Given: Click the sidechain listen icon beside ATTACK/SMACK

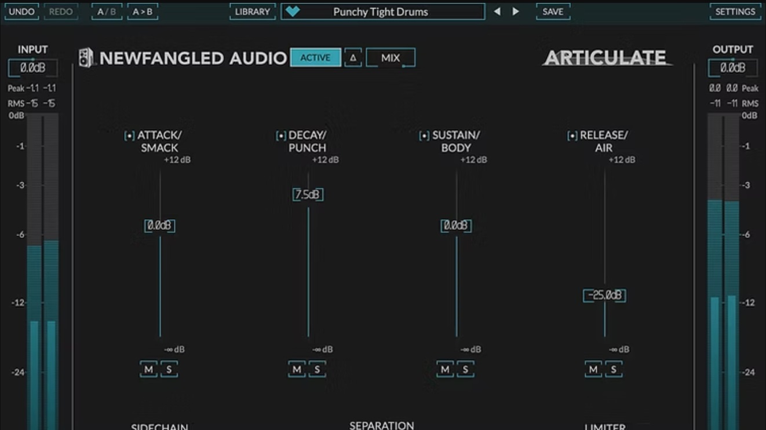Looking at the screenshot, I should tap(129, 135).
